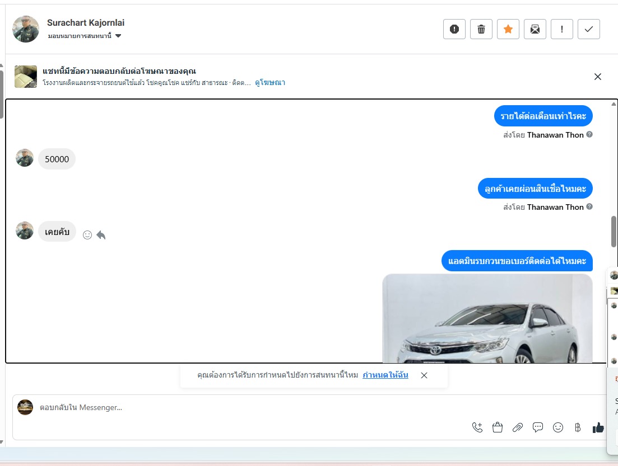Image resolution: width=618 pixels, height=466 pixels.
Task: Click the 'กำหนดให้ฉัน' assign-to-me link
Action: (x=385, y=375)
